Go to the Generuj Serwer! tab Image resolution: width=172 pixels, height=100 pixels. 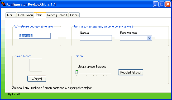coord(57,15)
